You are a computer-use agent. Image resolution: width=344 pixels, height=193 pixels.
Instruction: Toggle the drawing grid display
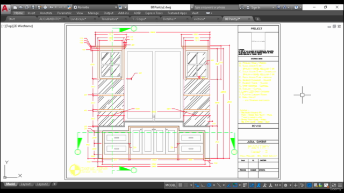pyautogui.click(x=180, y=185)
